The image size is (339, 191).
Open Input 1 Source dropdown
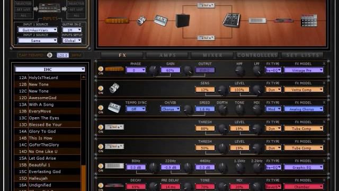point(38,30)
